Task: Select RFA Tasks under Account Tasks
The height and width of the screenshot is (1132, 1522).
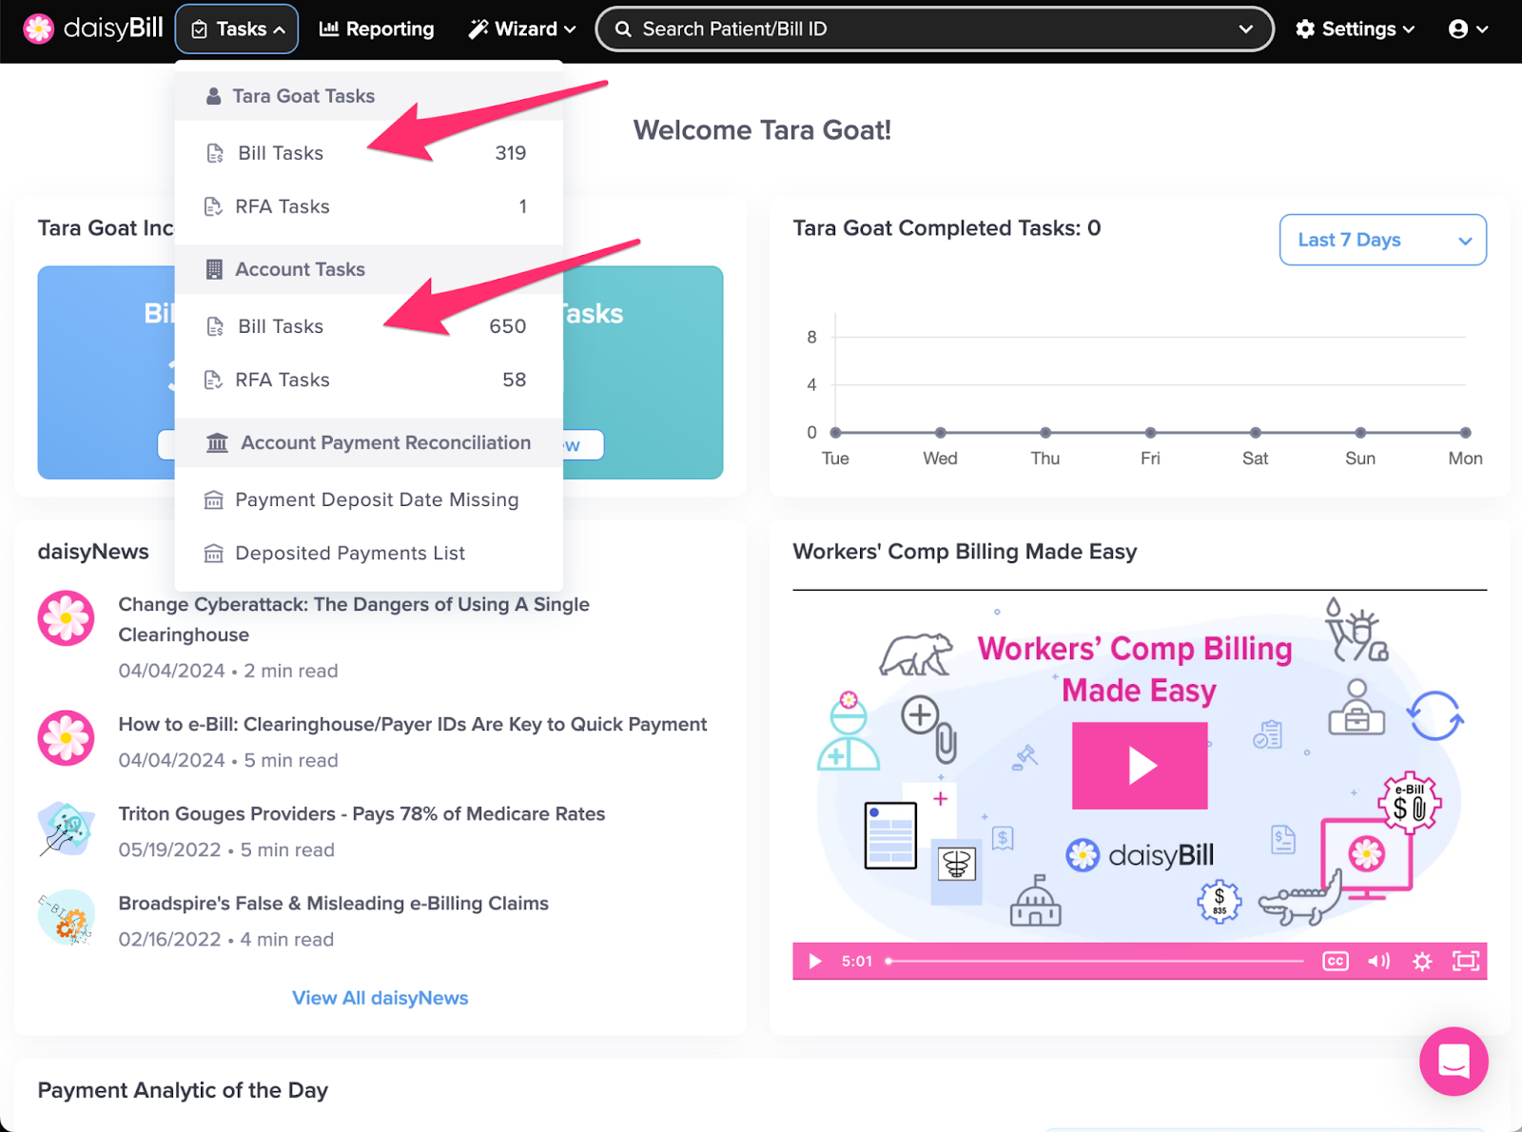Action: (369, 380)
